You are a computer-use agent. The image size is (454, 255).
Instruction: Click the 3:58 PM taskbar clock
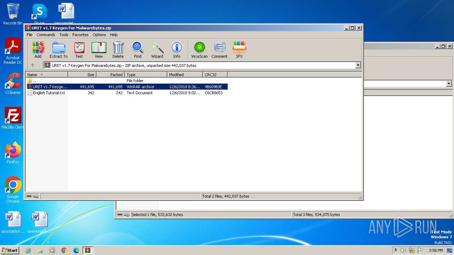pos(436,250)
